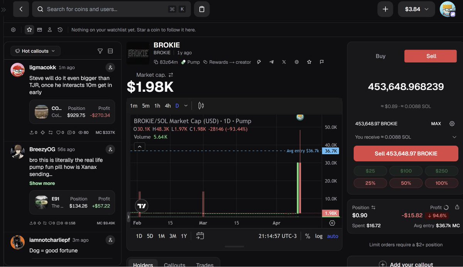Swap Market cap display with arrows icon

pyautogui.click(x=171, y=75)
